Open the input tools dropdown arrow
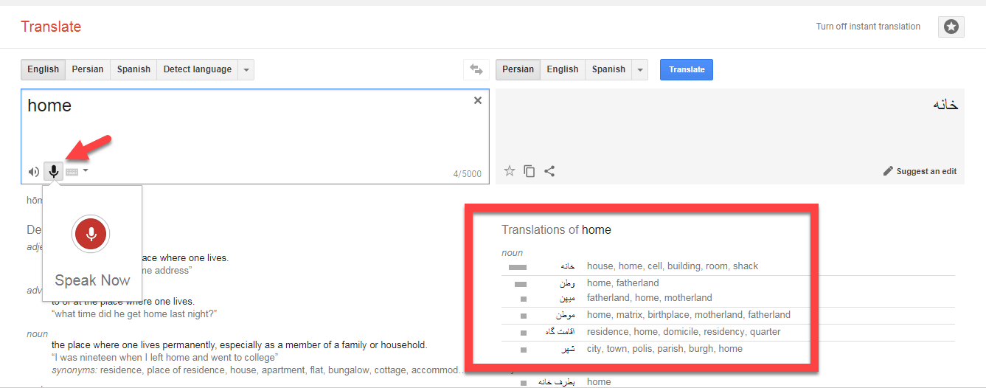The width and height of the screenshot is (986, 388). [86, 170]
